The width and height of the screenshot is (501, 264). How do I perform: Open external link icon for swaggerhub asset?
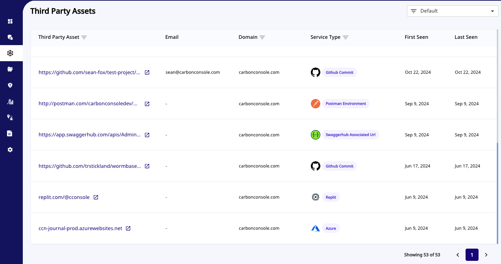(x=147, y=135)
